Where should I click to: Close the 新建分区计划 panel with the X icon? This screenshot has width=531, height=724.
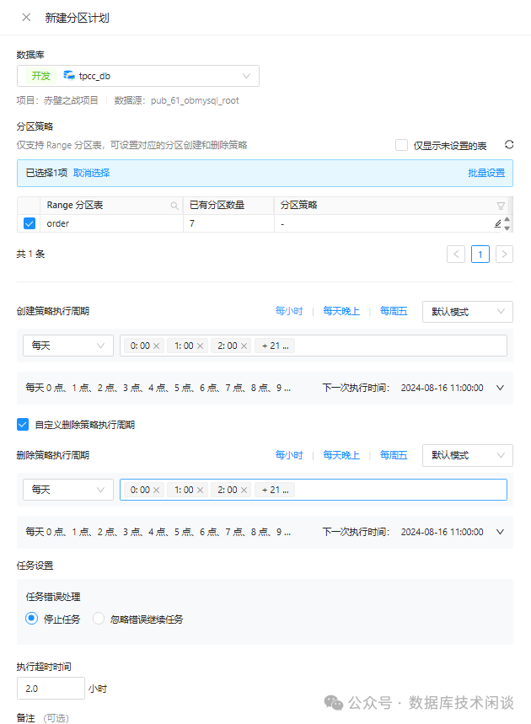pyautogui.click(x=26, y=18)
